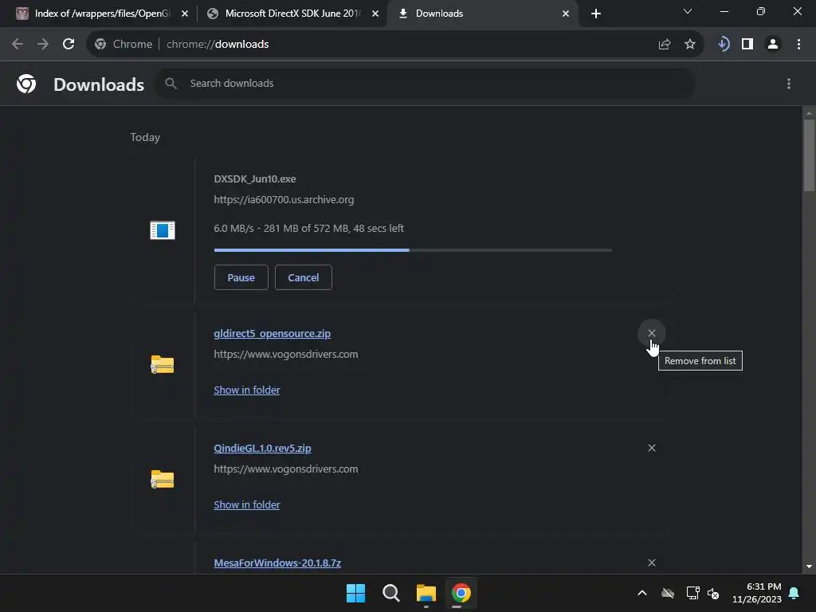Open a new browser tab
This screenshot has width=816, height=612.
596,14
